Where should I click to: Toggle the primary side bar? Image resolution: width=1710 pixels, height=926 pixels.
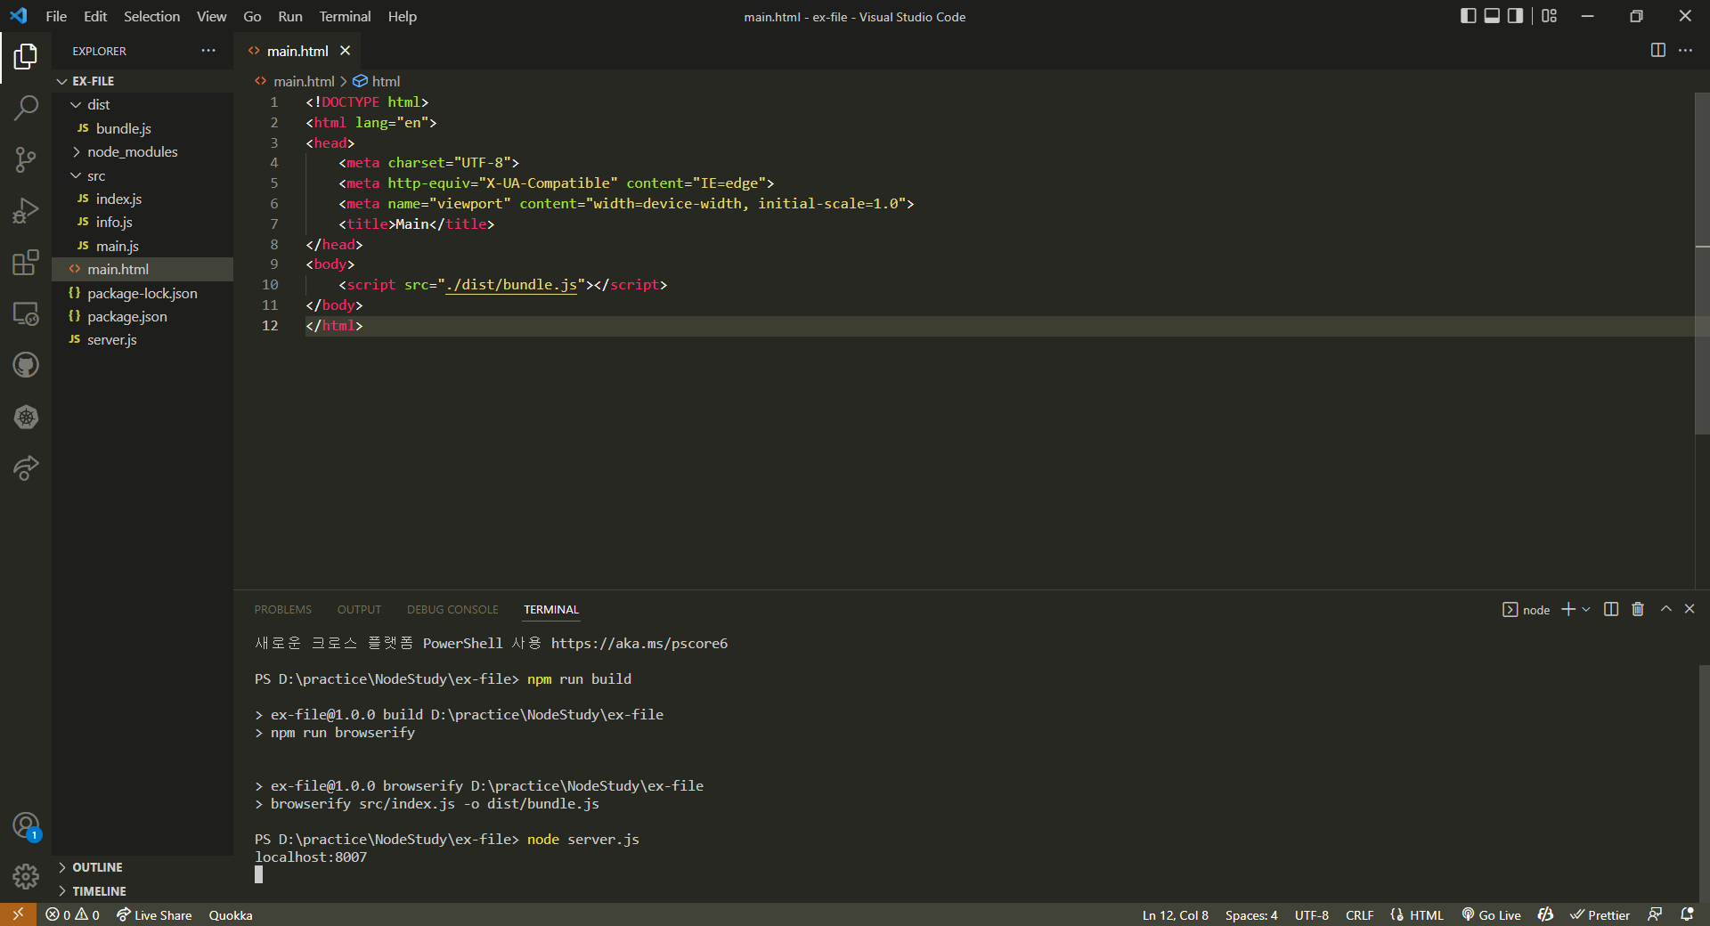pos(1469,16)
